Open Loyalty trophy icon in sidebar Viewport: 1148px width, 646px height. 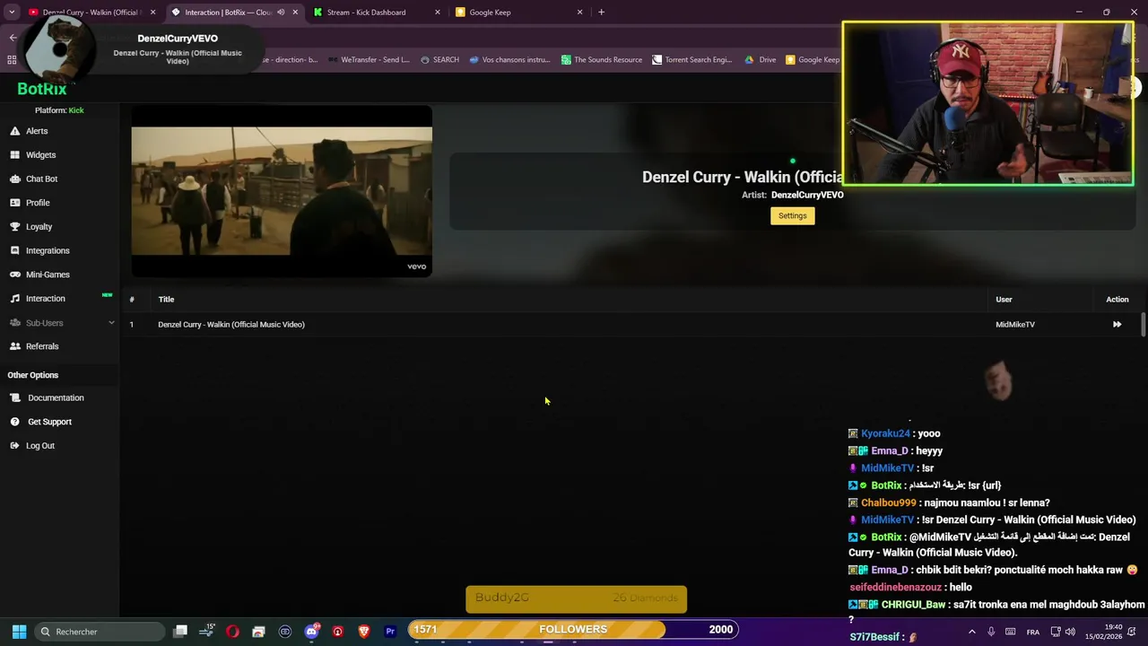[x=15, y=227]
